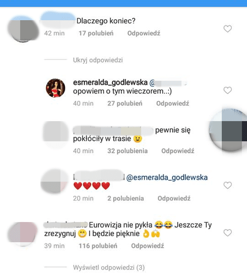View the 17 polubień likes list
The width and height of the screenshot is (247, 278).
(x=96, y=33)
